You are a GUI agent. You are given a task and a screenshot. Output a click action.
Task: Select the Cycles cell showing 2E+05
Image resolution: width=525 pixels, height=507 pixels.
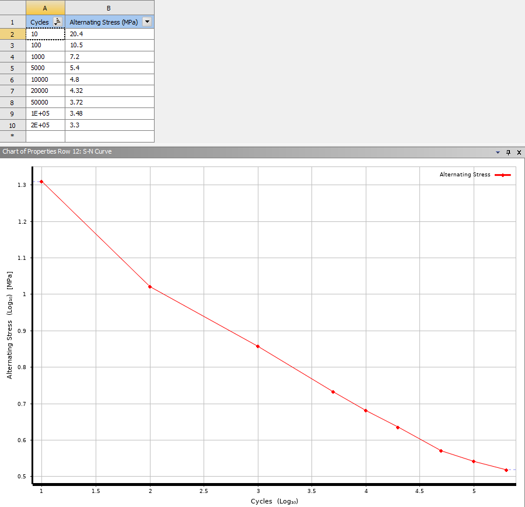pyautogui.click(x=45, y=125)
